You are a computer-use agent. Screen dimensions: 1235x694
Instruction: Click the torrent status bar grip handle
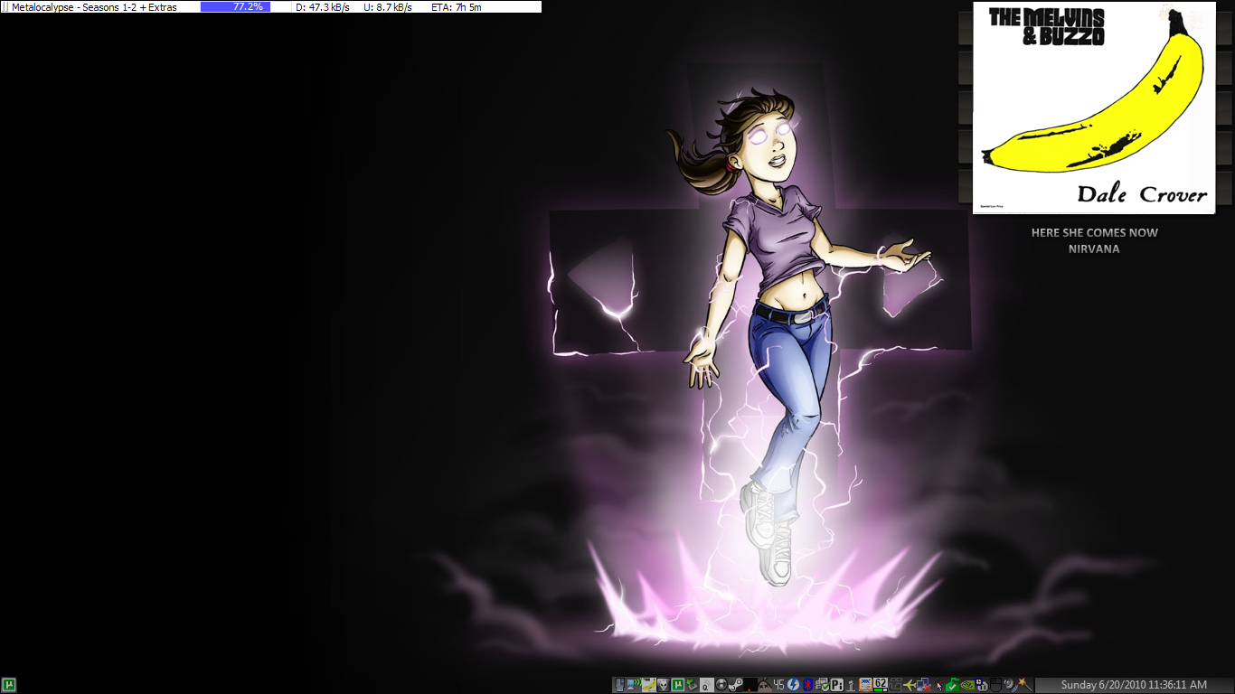5,6
